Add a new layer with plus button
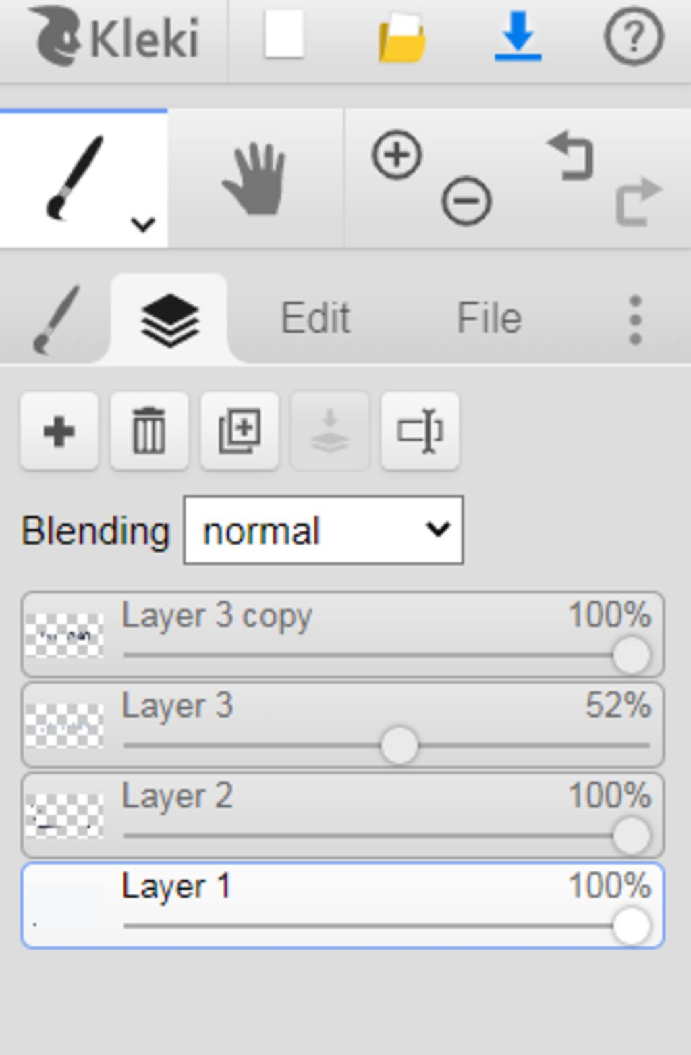The image size is (691, 1055). pos(59,431)
